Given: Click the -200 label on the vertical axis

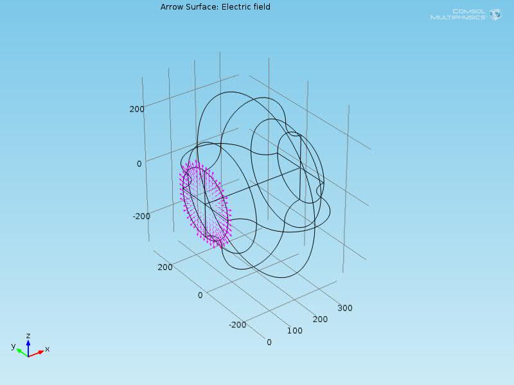Looking at the screenshot, I should coord(141,216).
